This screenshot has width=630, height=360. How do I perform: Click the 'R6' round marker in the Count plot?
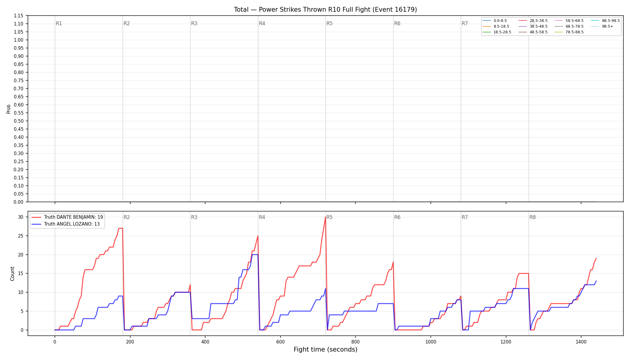tap(397, 217)
